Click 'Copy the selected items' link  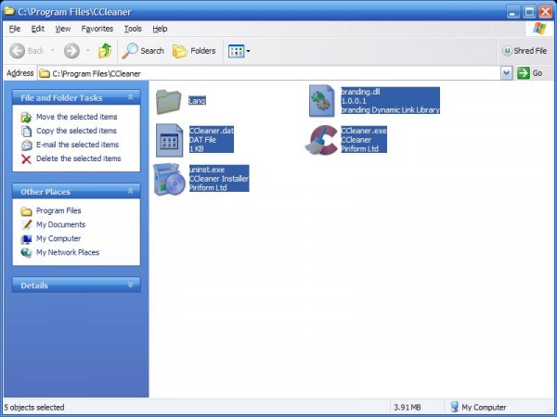pyautogui.click(x=76, y=131)
